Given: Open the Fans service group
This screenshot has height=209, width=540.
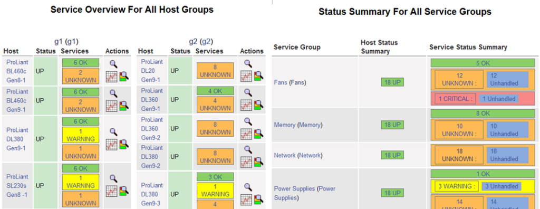Looking at the screenshot, I should click(281, 82).
